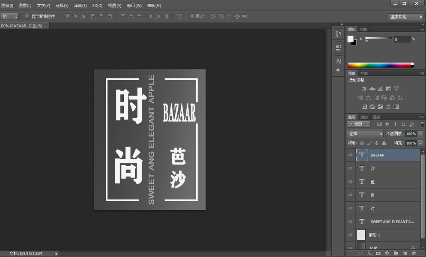426x257 pixels.
Task: Add a Channel Mixer adjustment
Action: tap(392, 98)
